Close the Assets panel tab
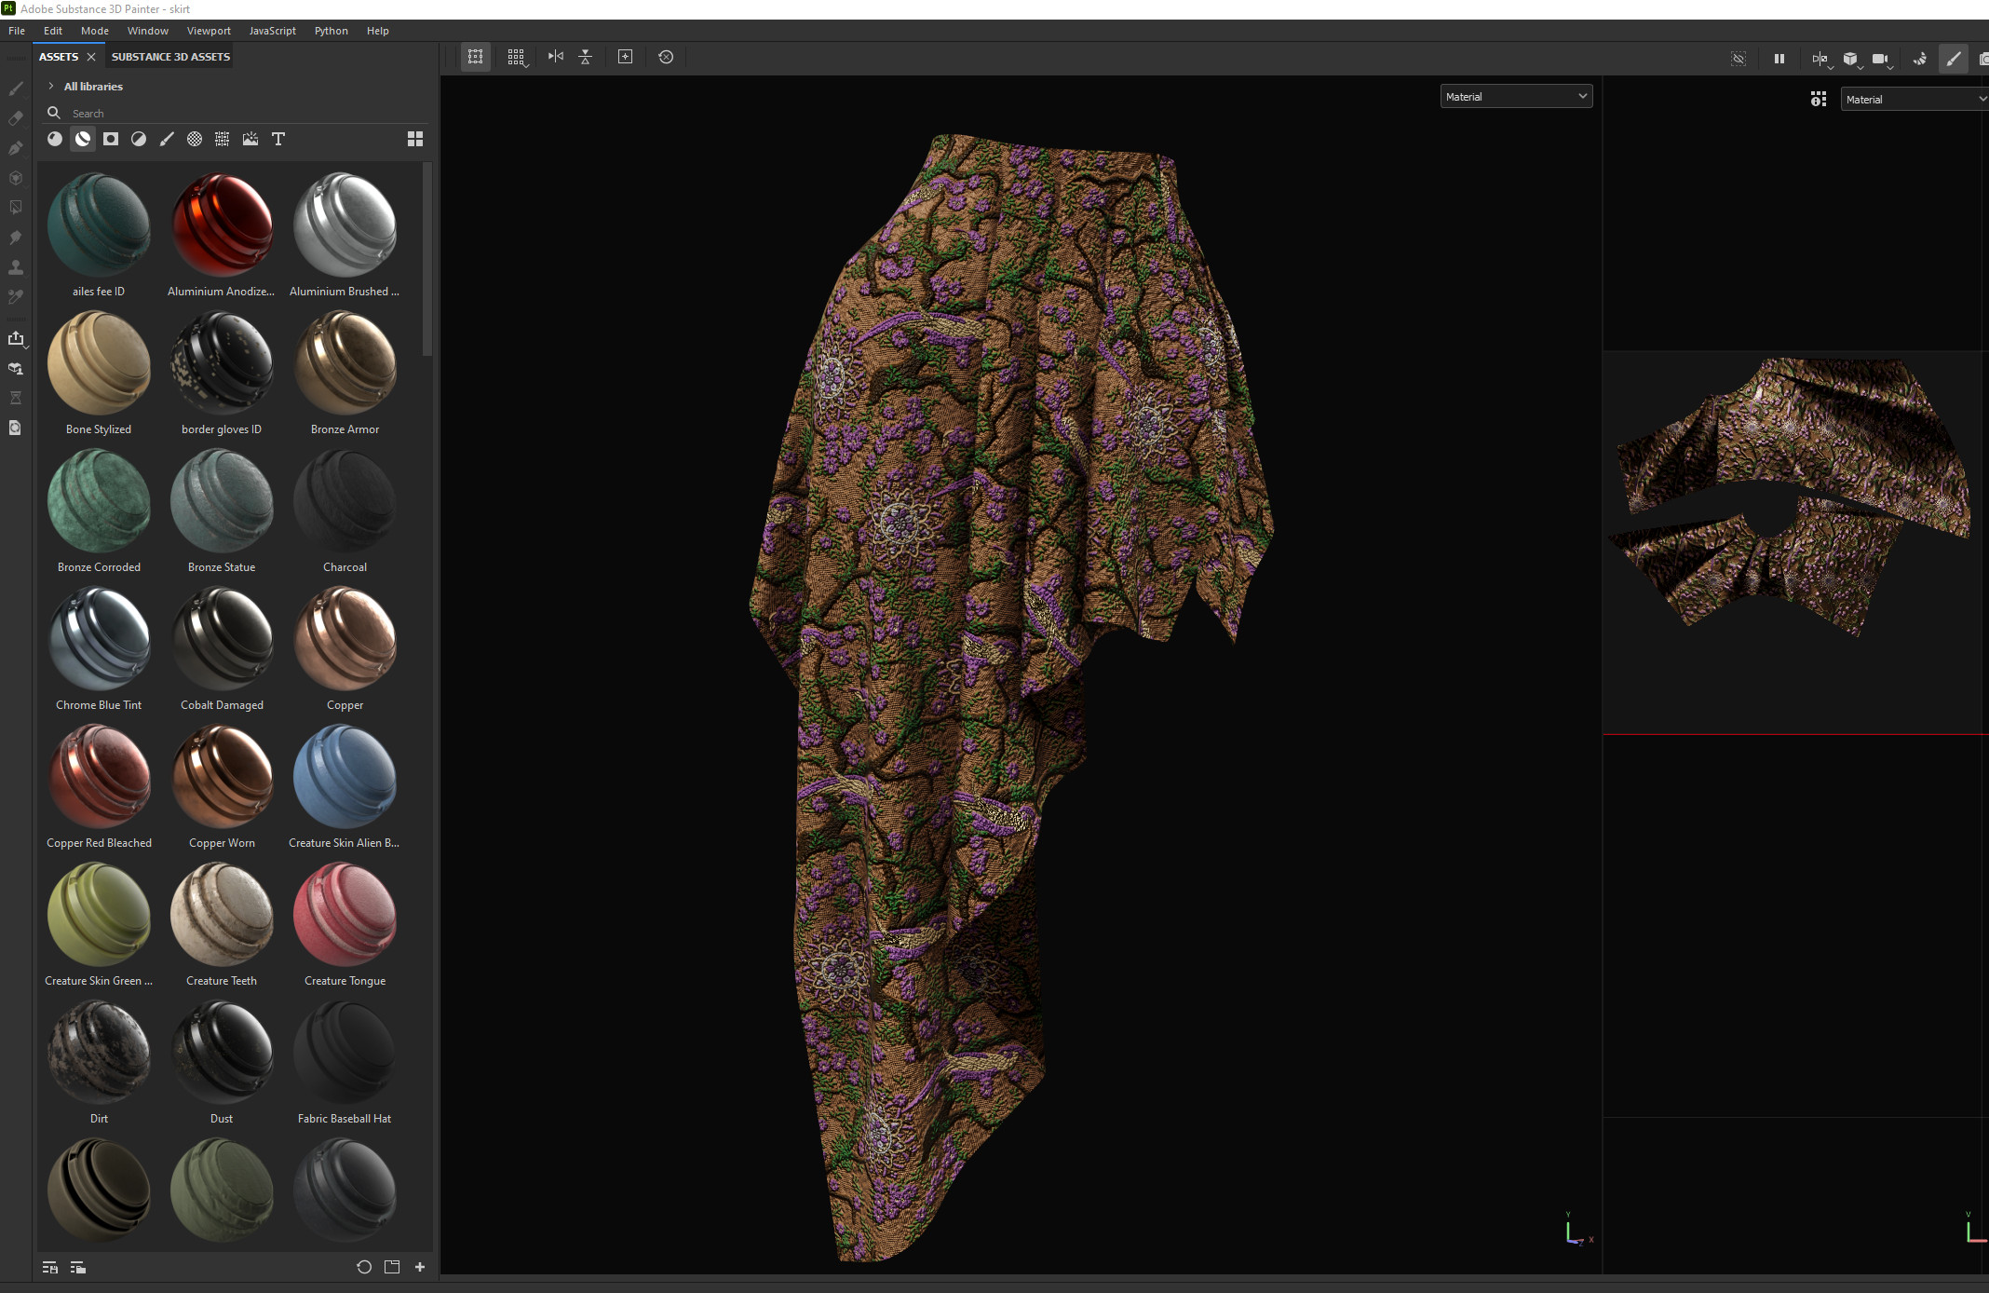This screenshot has height=1293, width=1989. (91, 57)
